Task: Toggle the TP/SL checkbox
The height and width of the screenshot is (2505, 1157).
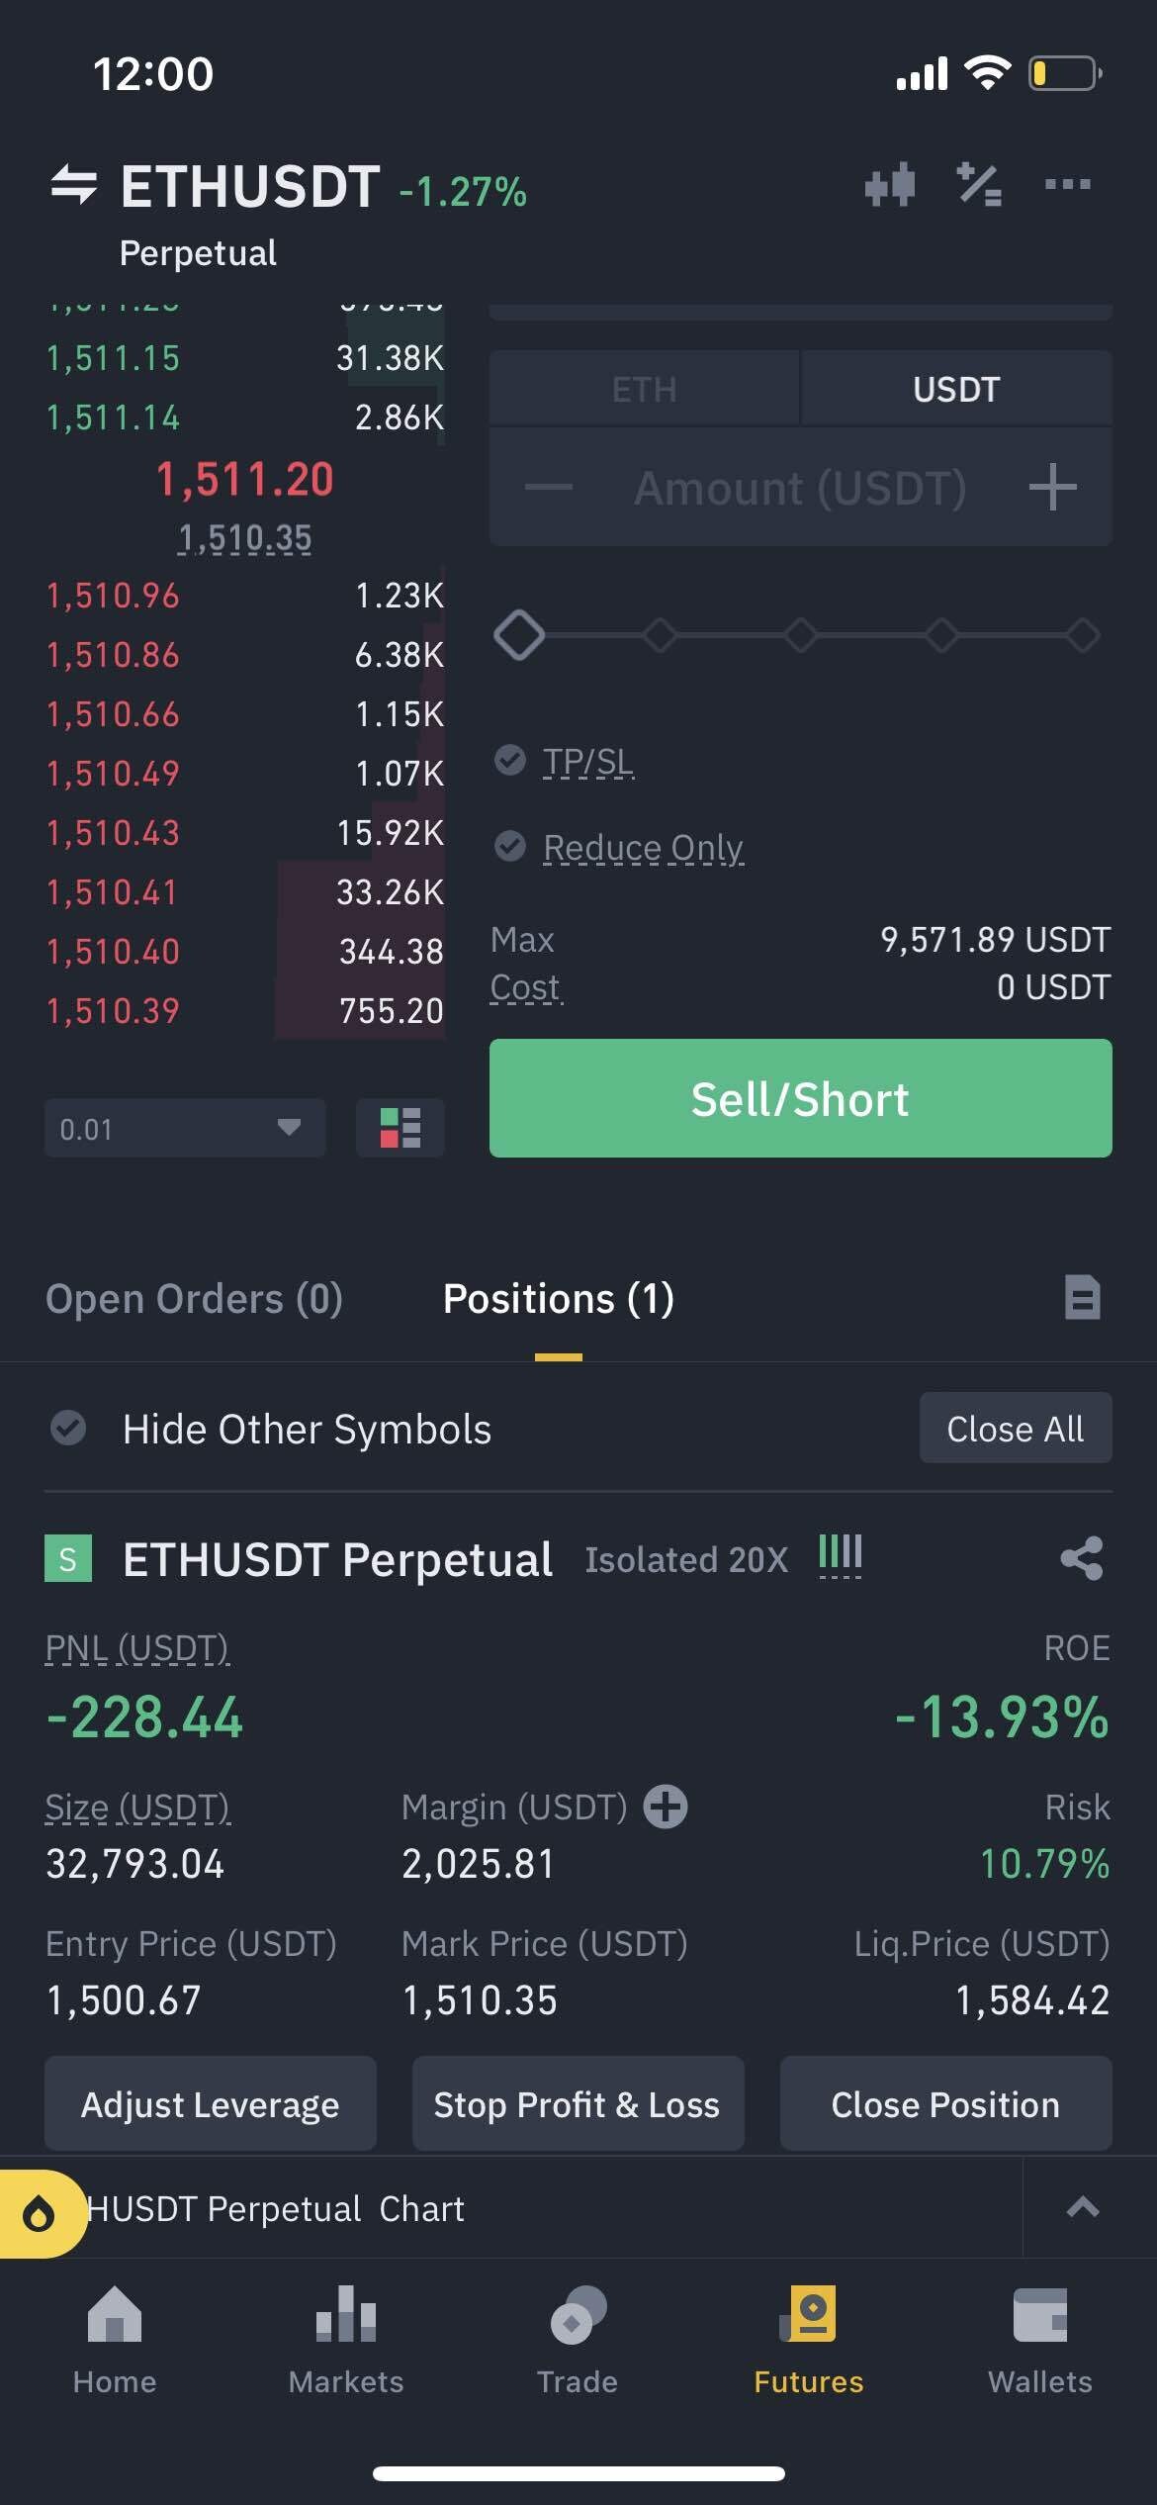Action: (x=510, y=761)
